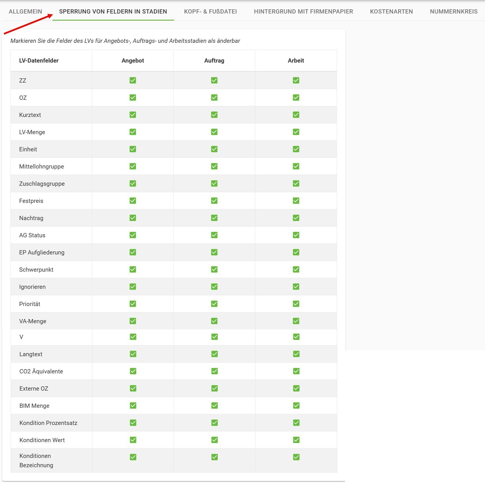
Task: Select Sperrung von Feldern in Stadien tab
Action: pyautogui.click(x=113, y=12)
